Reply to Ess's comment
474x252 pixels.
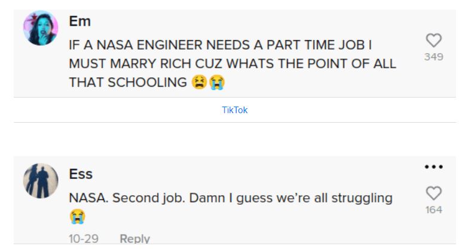tap(134, 239)
